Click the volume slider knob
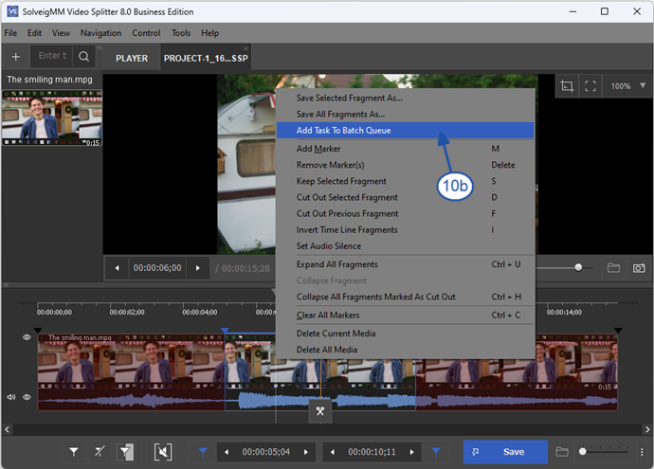This screenshot has width=654, height=469. click(578, 267)
